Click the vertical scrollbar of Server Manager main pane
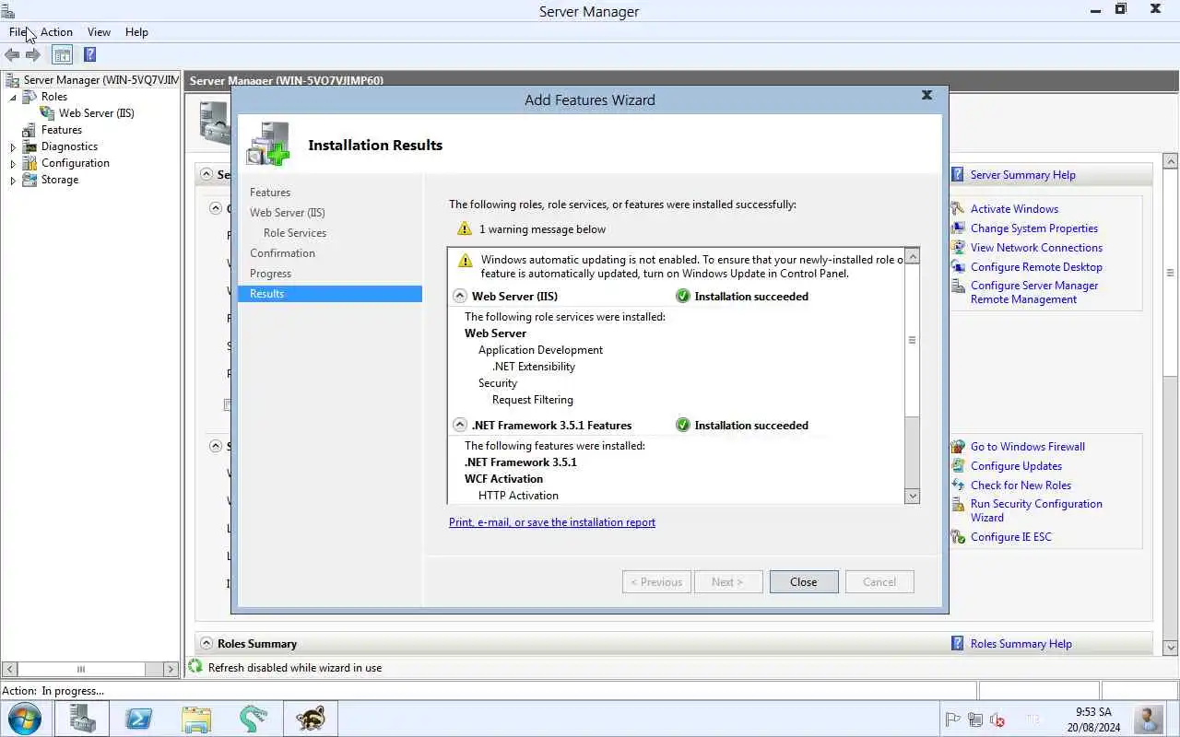1180x737 pixels. pyautogui.click(x=1172, y=272)
